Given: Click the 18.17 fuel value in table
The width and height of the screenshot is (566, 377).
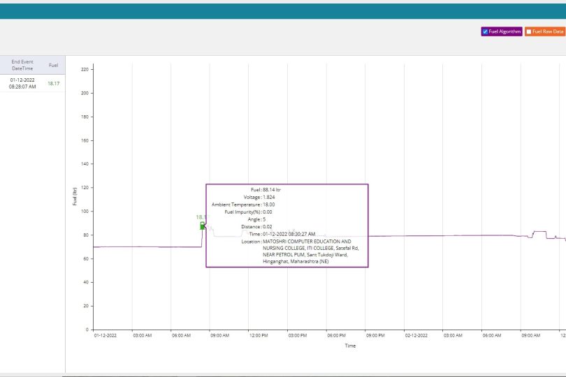Looking at the screenshot, I should coord(53,84).
